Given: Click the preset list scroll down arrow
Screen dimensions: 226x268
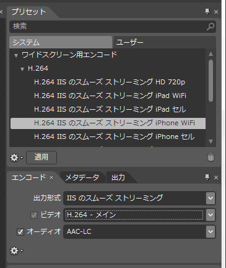Looking at the screenshot, I should (211, 141).
